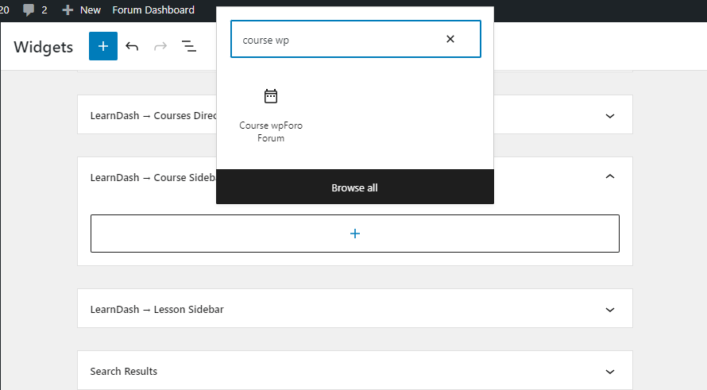Open comments bubble in admin bar
Screen dimensions: 707x390
(29, 10)
